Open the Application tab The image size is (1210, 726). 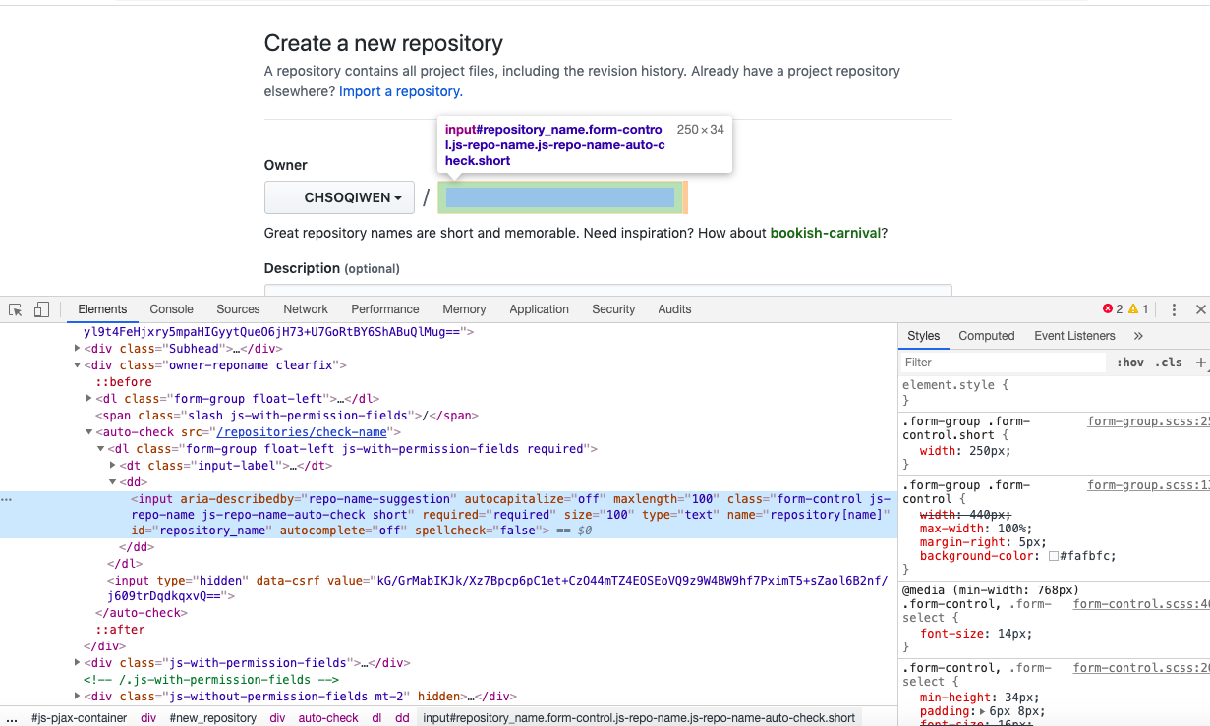[539, 309]
